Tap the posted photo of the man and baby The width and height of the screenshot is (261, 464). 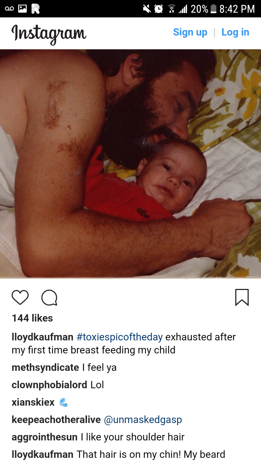(130, 164)
